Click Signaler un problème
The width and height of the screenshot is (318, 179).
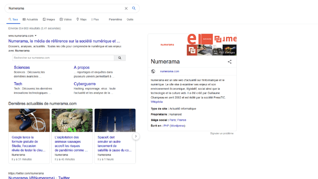222,133
